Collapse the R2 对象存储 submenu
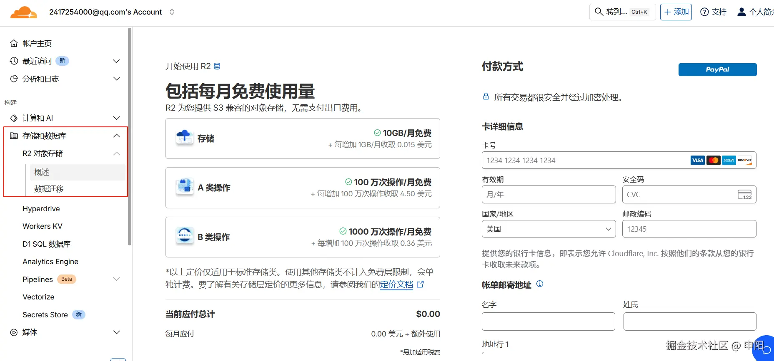This screenshot has width=774, height=361. click(x=116, y=153)
